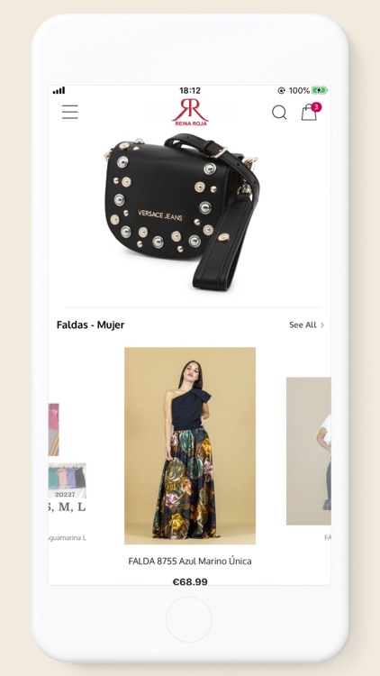Open the hamburger menu
This screenshot has width=380, height=676.
pyautogui.click(x=70, y=112)
